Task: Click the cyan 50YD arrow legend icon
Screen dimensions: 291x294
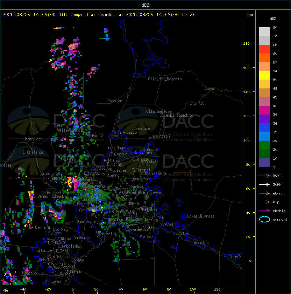Action: (264, 176)
